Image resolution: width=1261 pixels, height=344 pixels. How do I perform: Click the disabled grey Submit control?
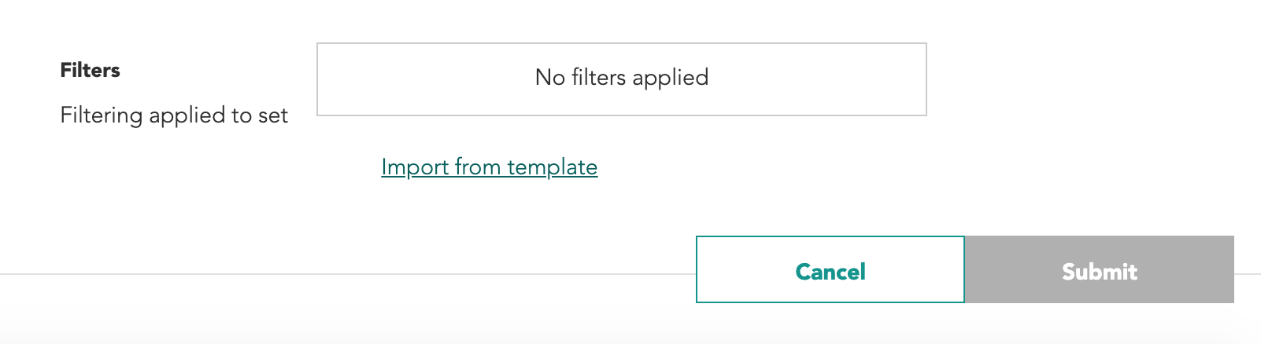click(x=1099, y=270)
